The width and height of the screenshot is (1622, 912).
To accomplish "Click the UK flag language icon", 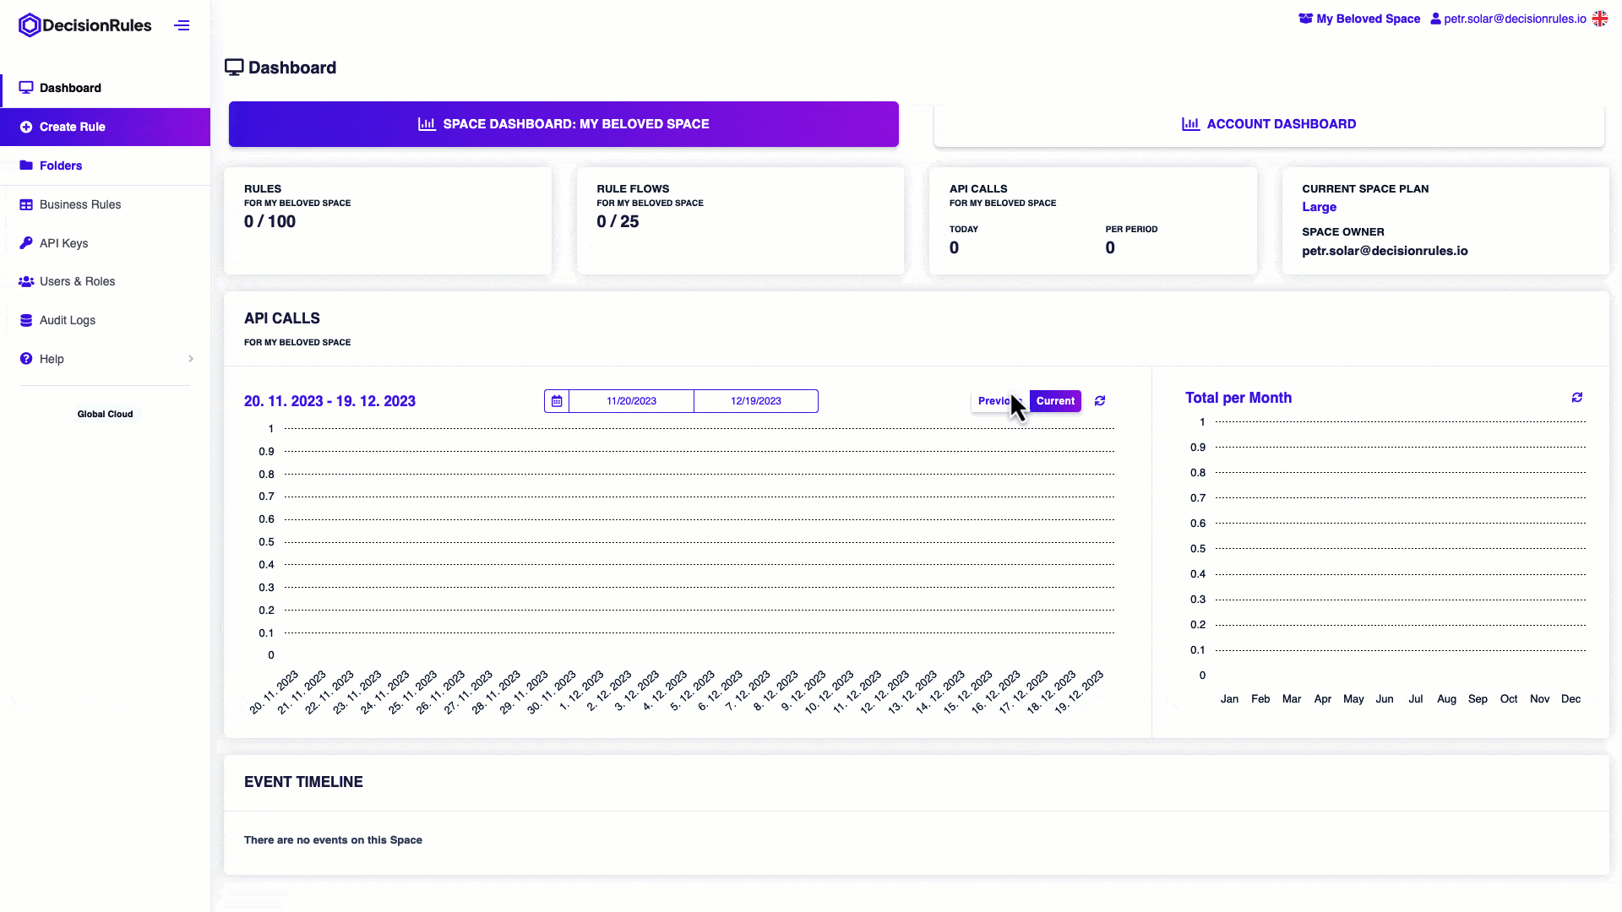I will [x=1600, y=19].
